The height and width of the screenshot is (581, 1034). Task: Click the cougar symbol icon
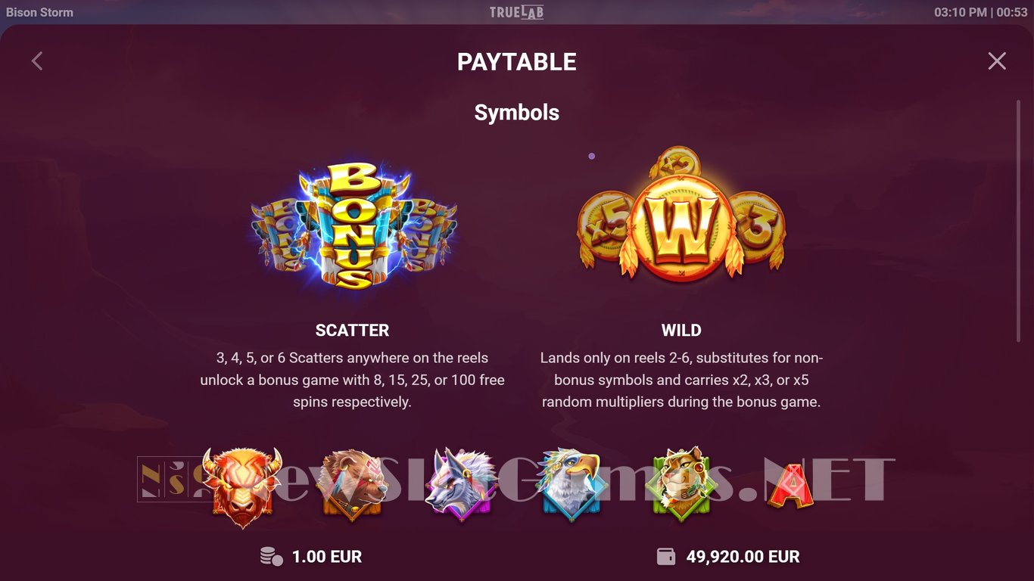click(681, 485)
